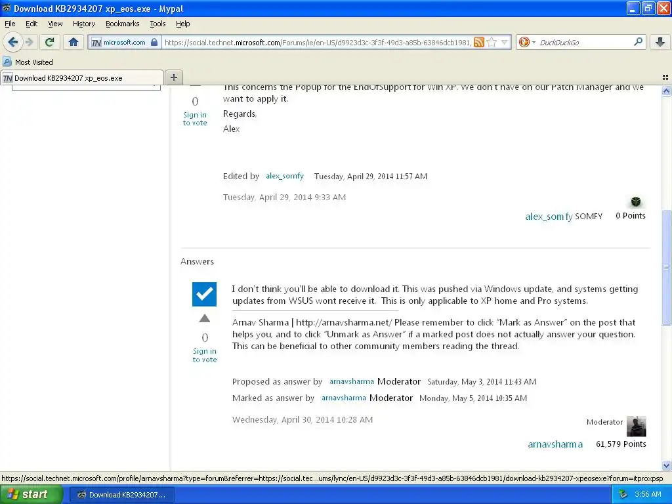The width and height of the screenshot is (672, 504).
Task: Open alex_somfy profile in Edited by line
Action: click(x=285, y=176)
